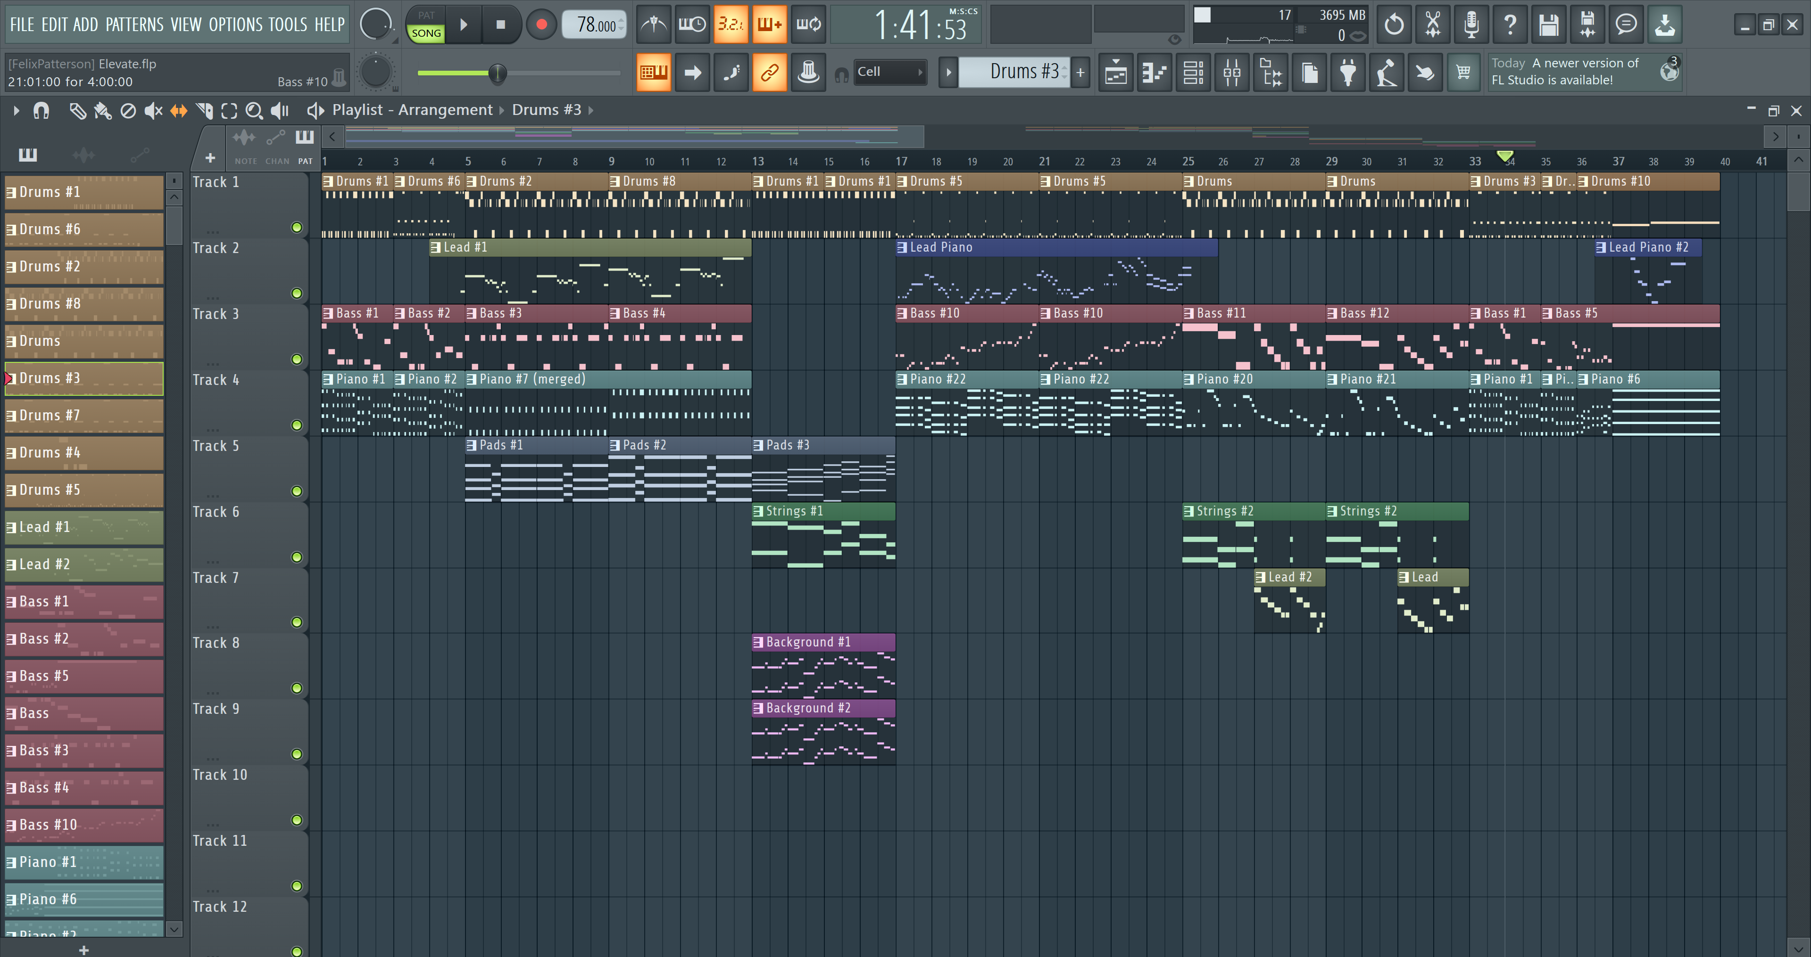Open the metronome toggle icon
This screenshot has height=957, width=1811.
click(653, 25)
